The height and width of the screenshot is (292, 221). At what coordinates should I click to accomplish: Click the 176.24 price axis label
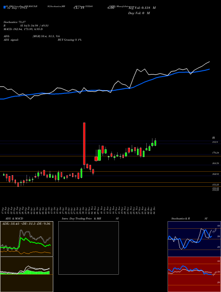point(216,153)
